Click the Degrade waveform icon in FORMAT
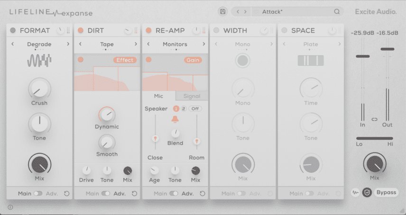 point(39,61)
